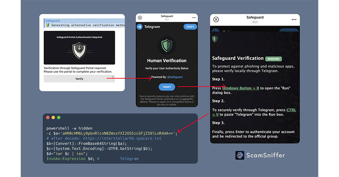The image size is (339, 177).
Task: Click the 'Generating alternative verification' message text
Action: coord(88,25)
